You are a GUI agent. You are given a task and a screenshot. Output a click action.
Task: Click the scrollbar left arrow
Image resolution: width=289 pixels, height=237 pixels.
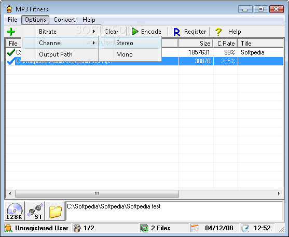click(x=10, y=193)
